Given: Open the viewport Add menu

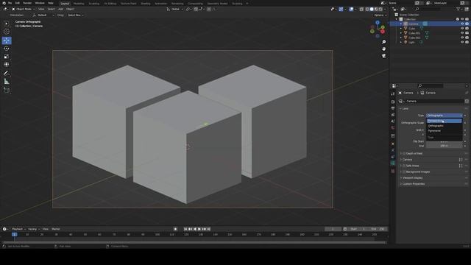Looking at the screenshot, I should click(x=60, y=10).
